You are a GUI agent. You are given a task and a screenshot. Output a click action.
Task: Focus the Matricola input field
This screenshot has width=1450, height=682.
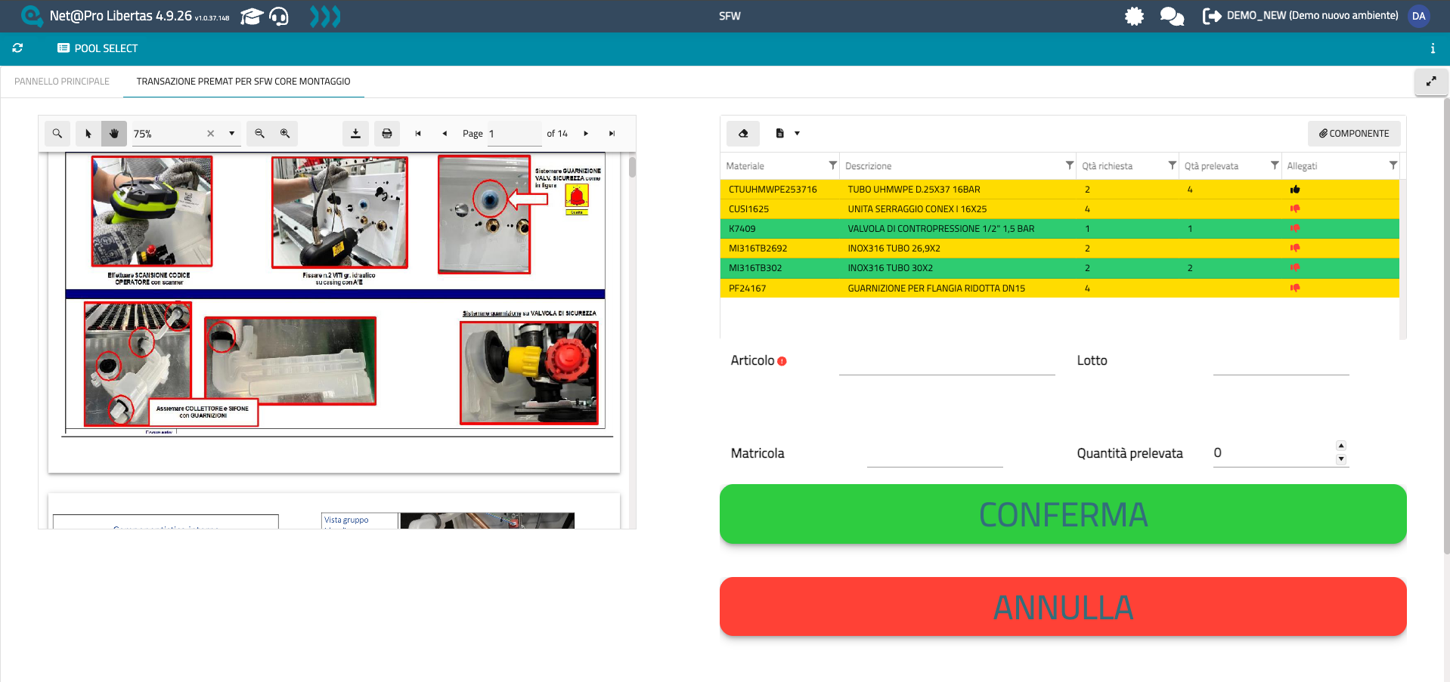pos(934,454)
